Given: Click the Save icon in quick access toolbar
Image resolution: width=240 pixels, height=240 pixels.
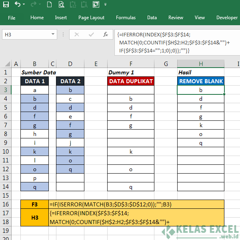Looking at the screenshot, I should click(x=6, y=4).
